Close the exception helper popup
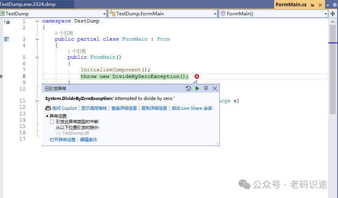338x198 pixels. [x=215, y=89]
